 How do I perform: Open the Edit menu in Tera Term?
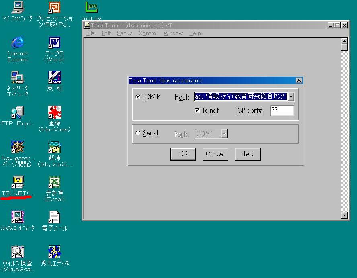[x=106, y=33]
